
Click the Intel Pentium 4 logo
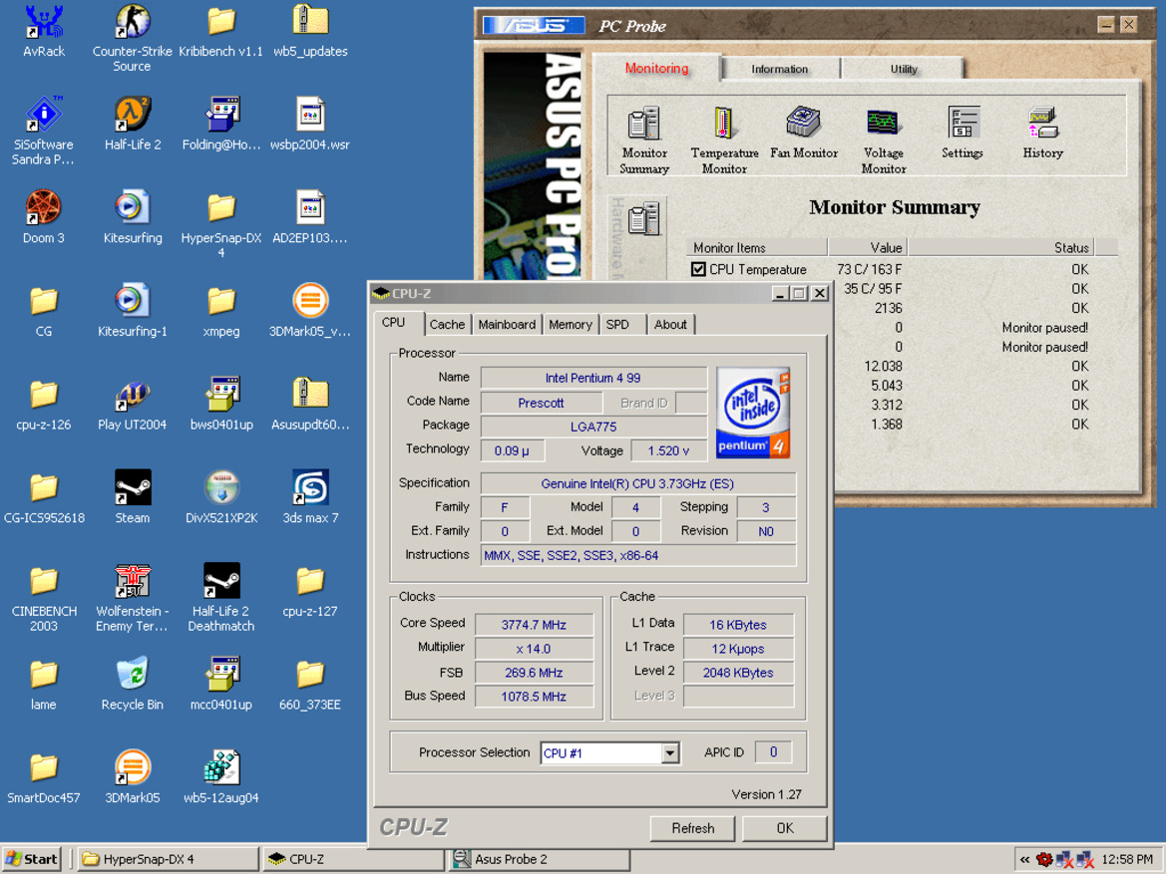(752, 413)
